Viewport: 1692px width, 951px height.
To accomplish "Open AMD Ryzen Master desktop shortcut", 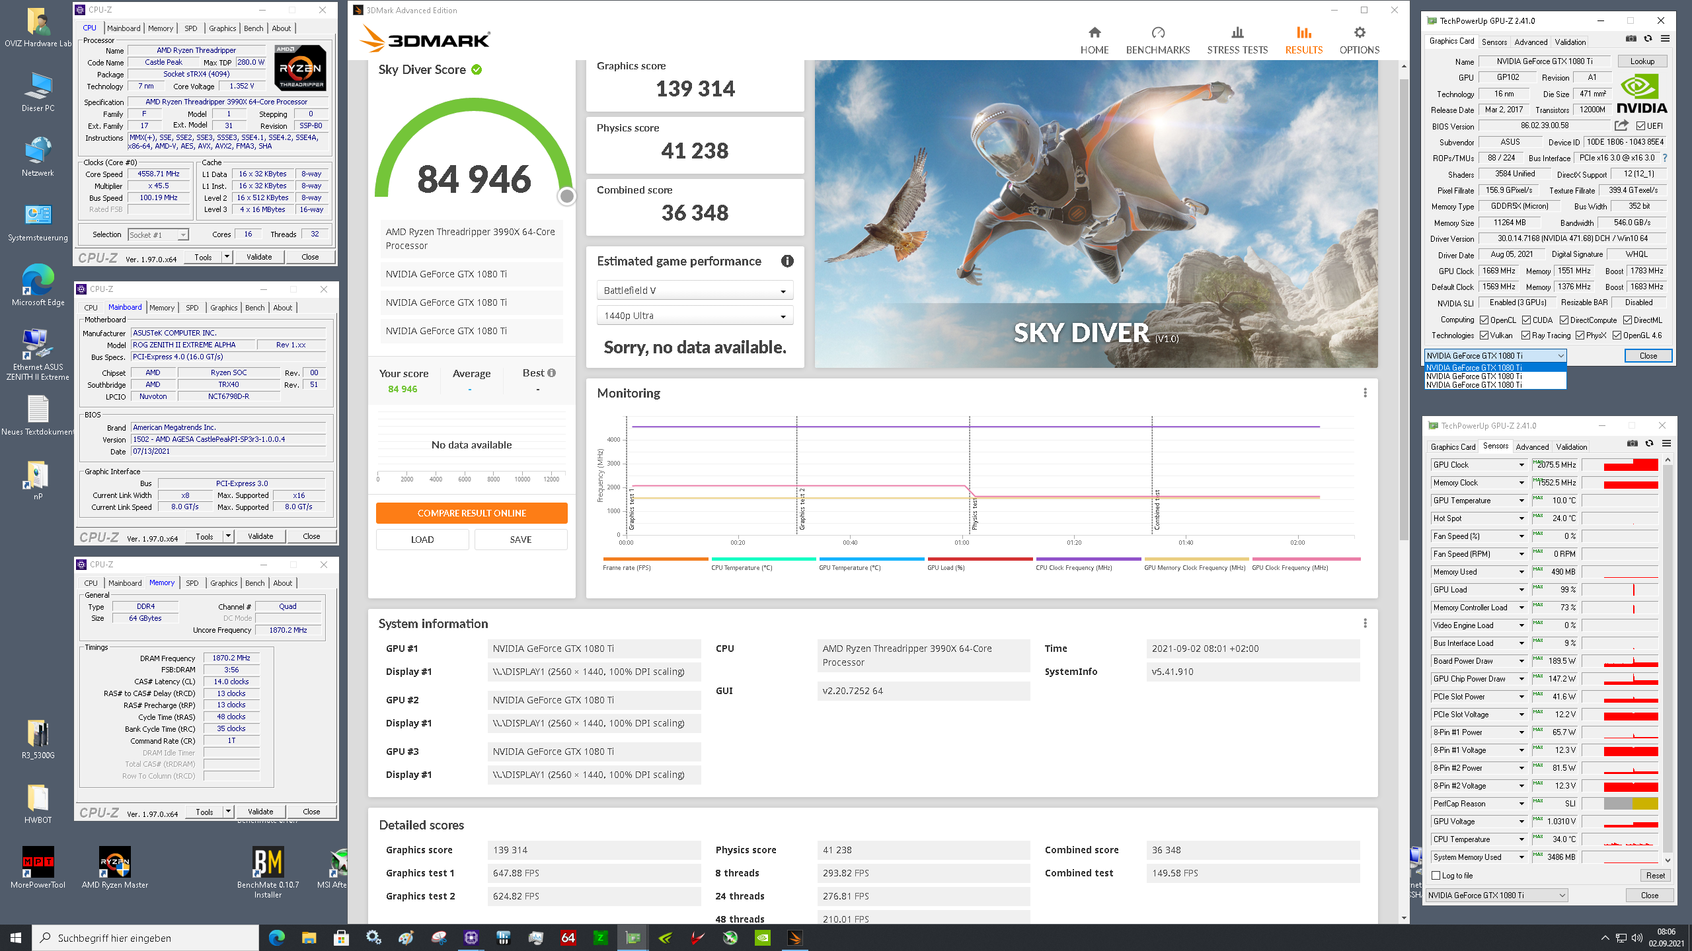I will 115,867.
